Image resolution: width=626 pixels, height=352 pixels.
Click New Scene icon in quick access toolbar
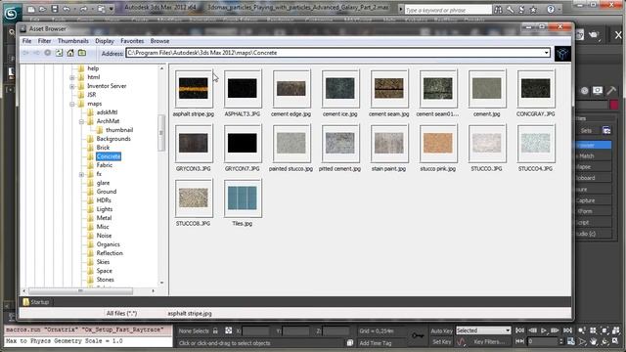[31, 9]
